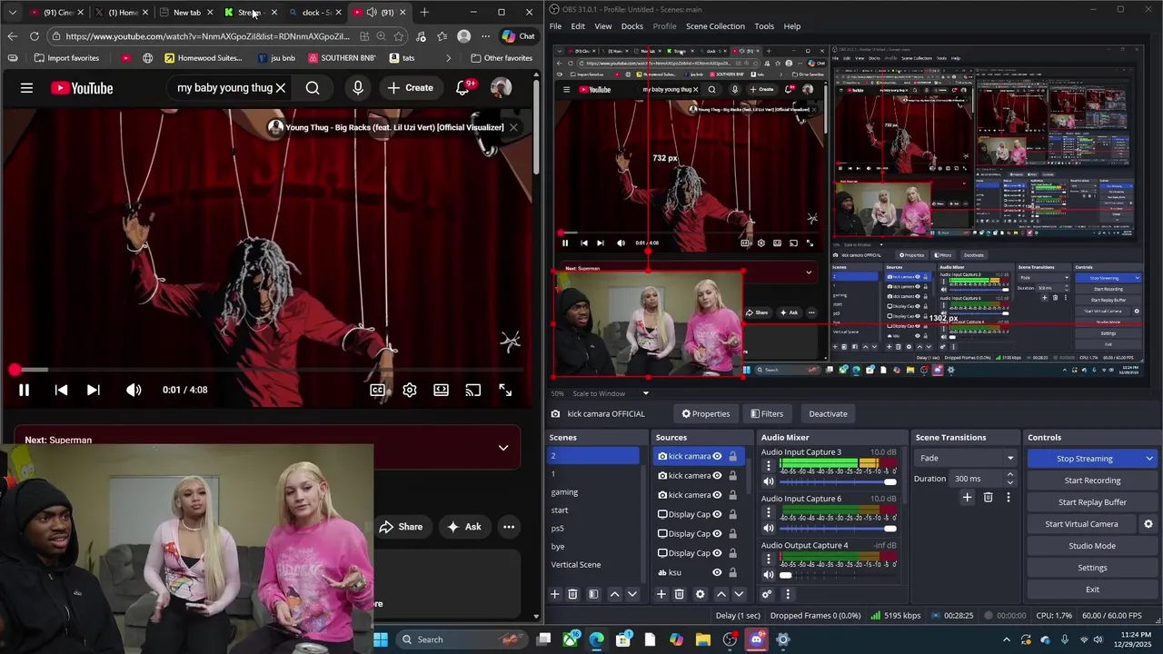Click YouTube search magnifier icon
The width and height of the screenshot is (1163, 654).
tap(313, 88)
